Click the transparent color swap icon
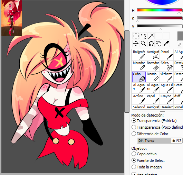183x175 pixels. coord(180,45)
